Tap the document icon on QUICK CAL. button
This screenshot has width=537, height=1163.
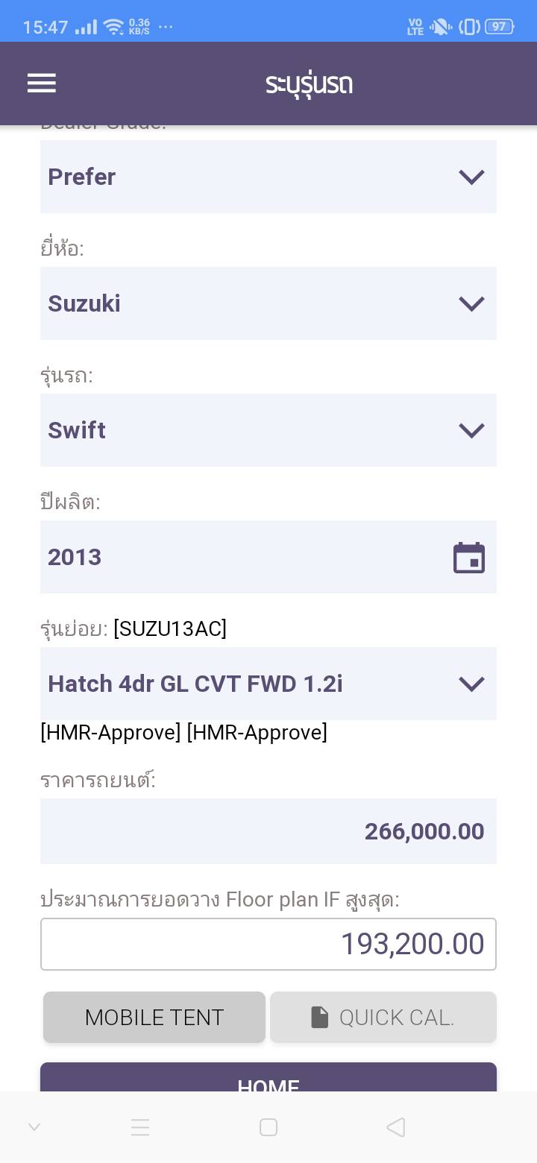(320, 1018)
